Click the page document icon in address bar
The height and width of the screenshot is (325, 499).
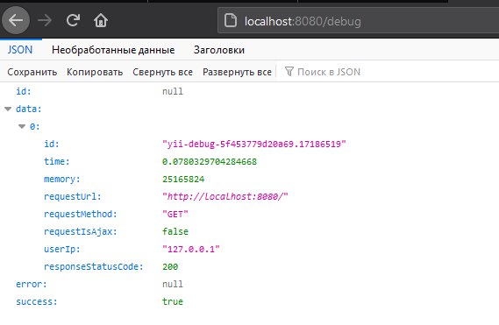(x=231, y=21)
